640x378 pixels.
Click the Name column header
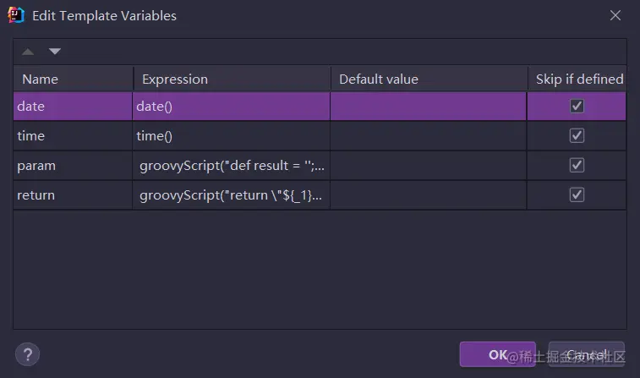[x=73, y=79]
